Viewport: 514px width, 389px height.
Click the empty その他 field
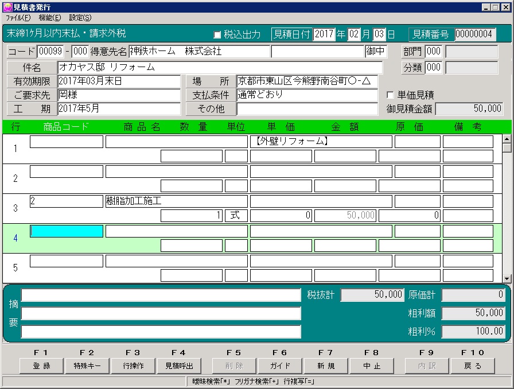click(307, 108)
